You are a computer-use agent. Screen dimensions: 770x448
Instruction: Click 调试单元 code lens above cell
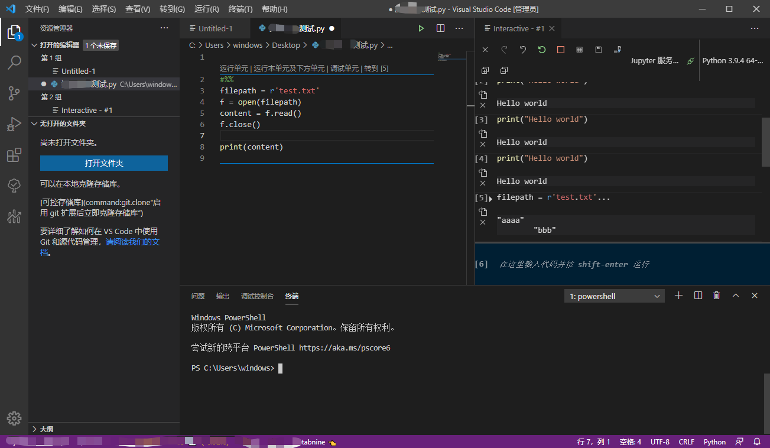point(345,69)
